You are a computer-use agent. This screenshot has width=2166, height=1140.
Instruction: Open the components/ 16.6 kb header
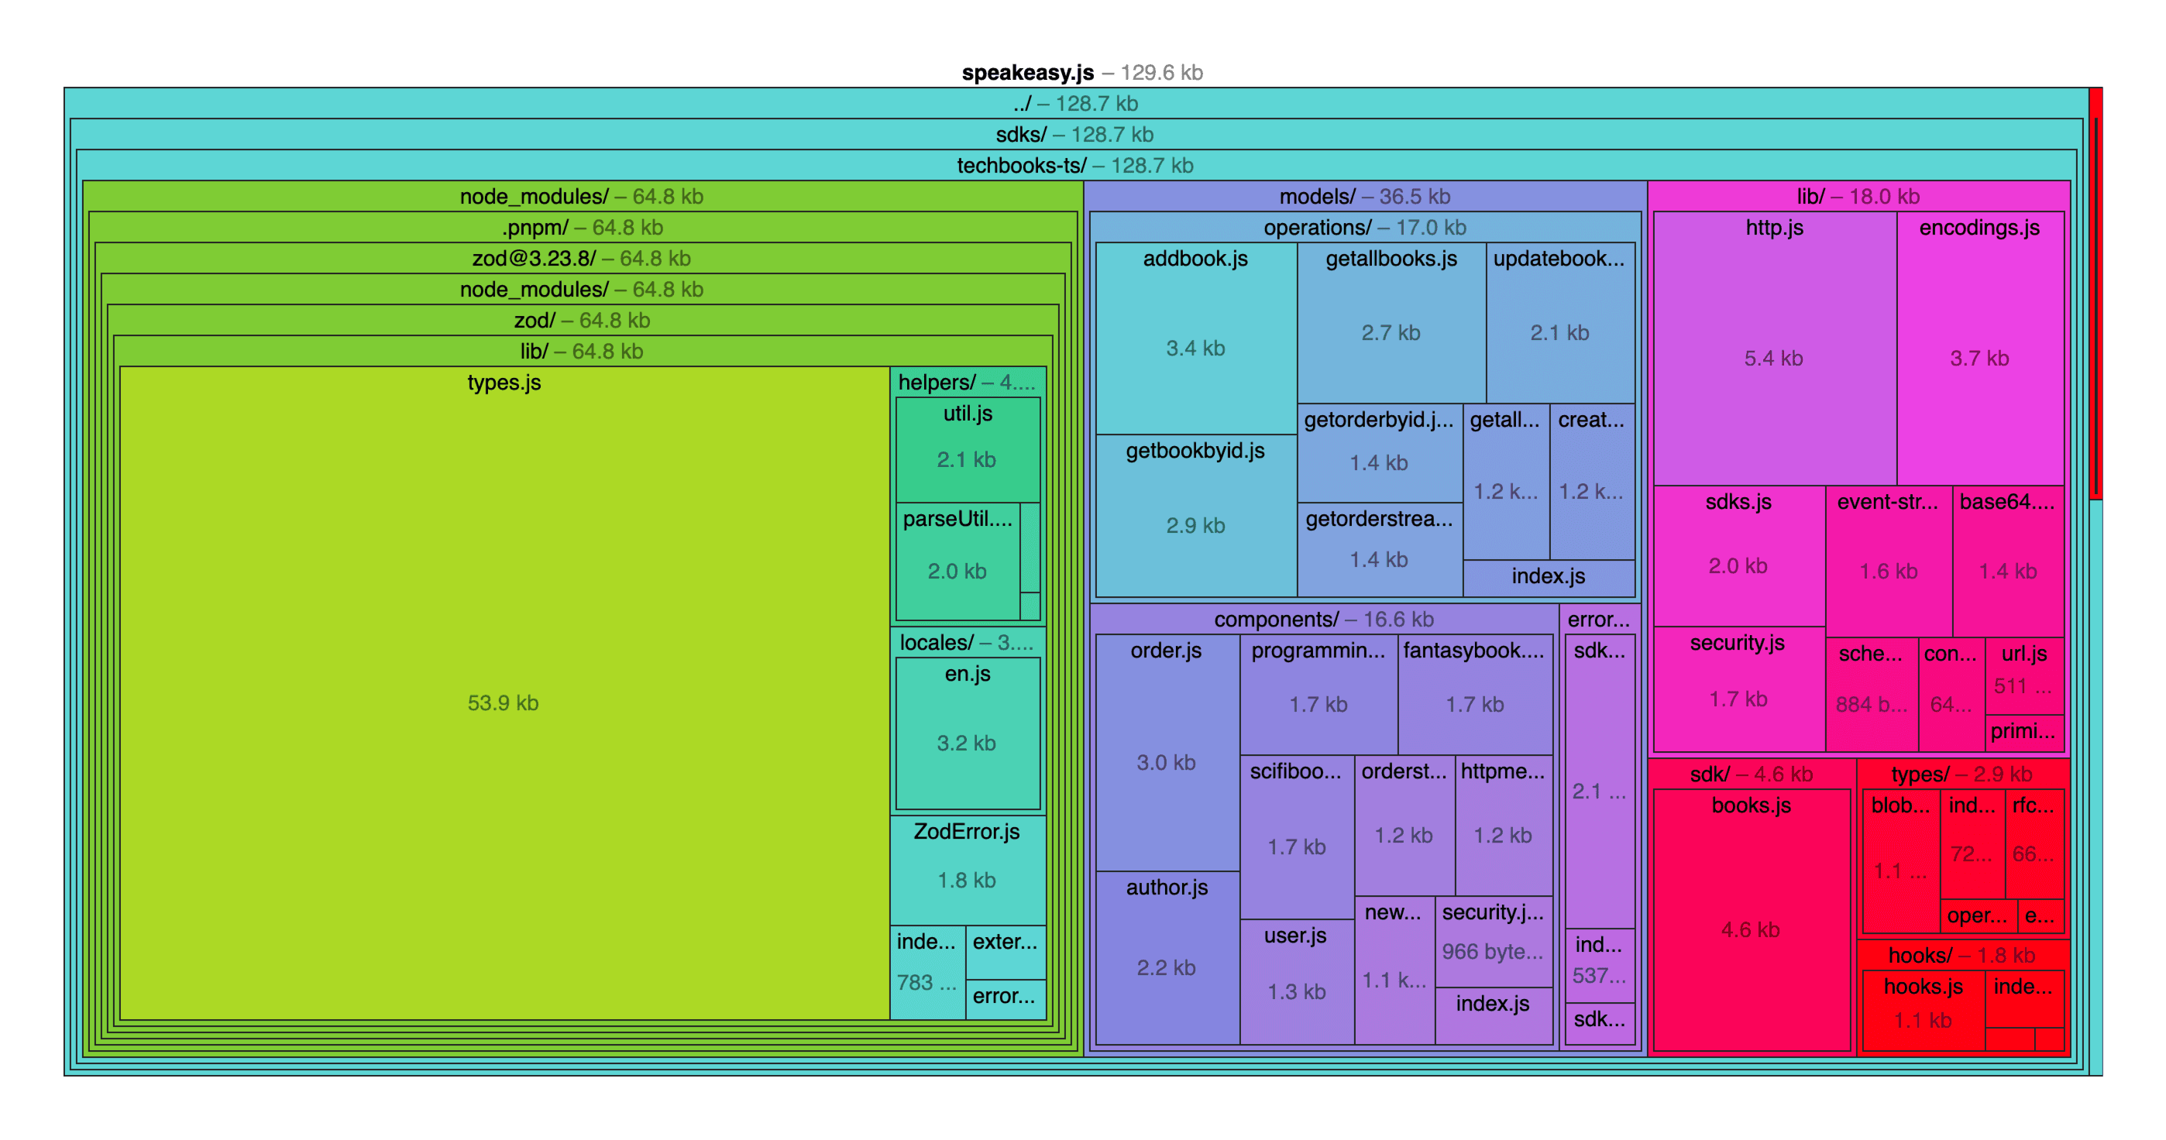[x=1323, y=619]
